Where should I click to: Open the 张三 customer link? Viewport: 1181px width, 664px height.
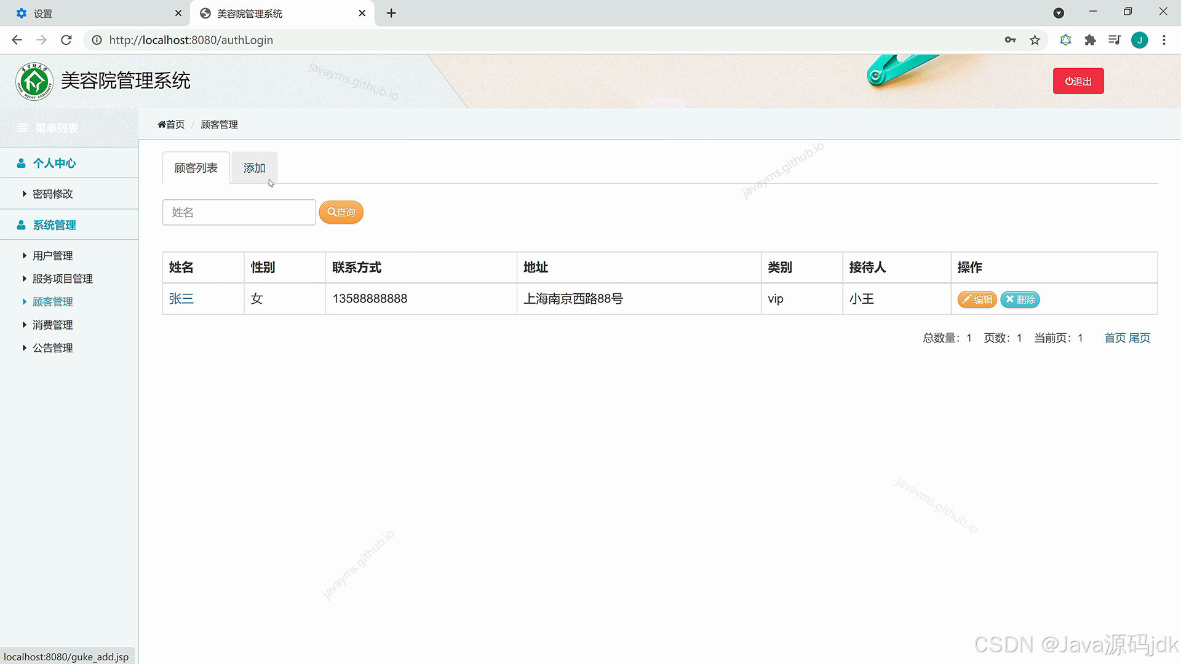181,299
